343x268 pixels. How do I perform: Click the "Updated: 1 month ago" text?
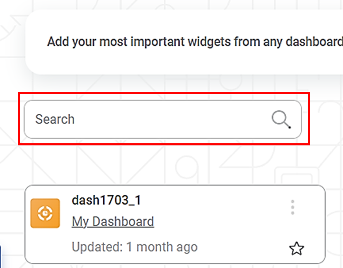click(134, 247)
